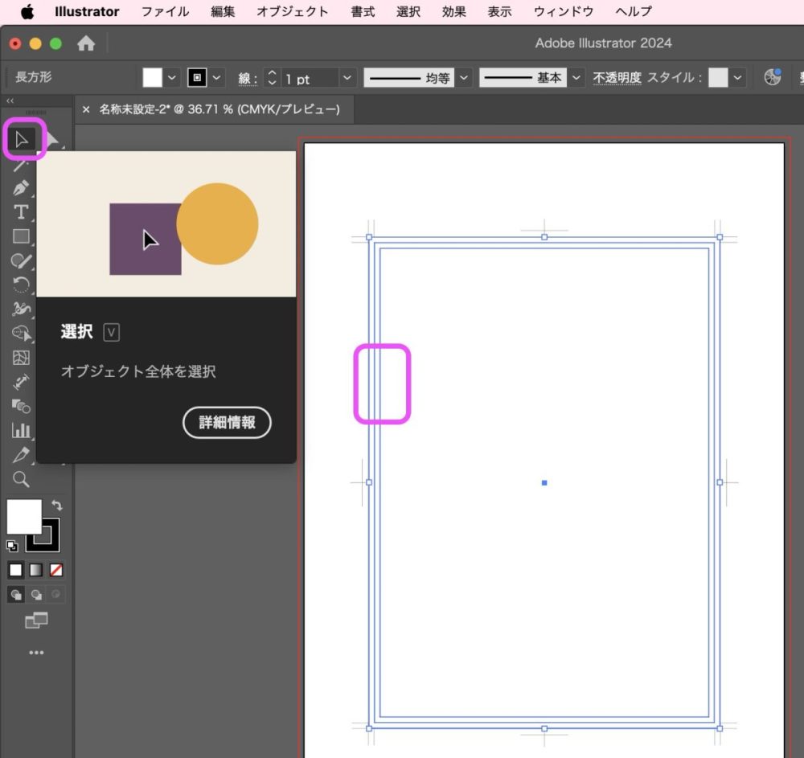This screenshot has width=804, height=758.
Task: Click the large white Fill swatch
Action: [23, 517]
